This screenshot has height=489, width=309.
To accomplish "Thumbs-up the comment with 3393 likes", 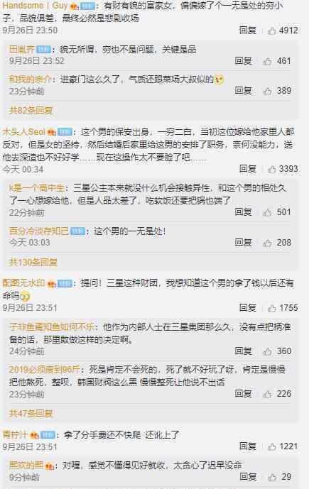I will [272, 169].
